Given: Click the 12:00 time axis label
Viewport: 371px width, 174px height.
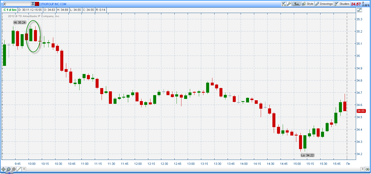Looking at the screenshot, I should tap(138, 164).
